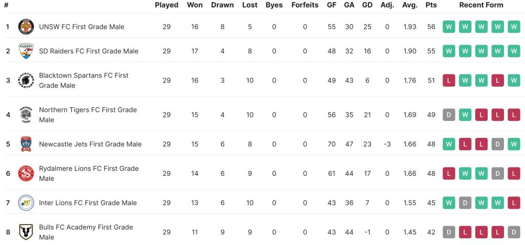Image resolution: width=525 pixels, height=245 pixels.
Task: Click UNSW FC's first recent form W badge
Action: [x=449, y=27]
